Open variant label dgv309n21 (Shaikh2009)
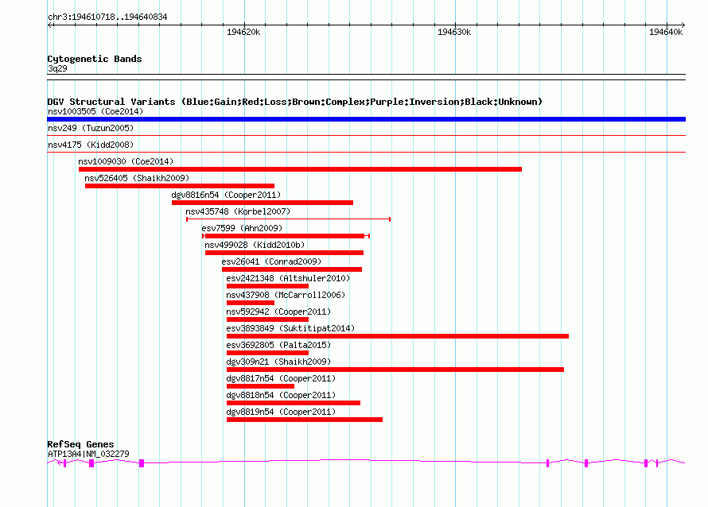This screenshot has width=708, height=507. tap(278, 362)
